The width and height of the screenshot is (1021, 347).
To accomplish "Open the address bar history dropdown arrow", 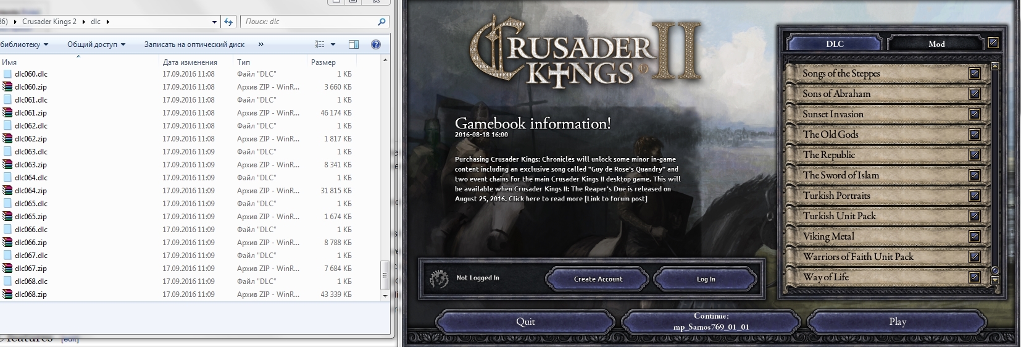I will (x=214, y=22).
